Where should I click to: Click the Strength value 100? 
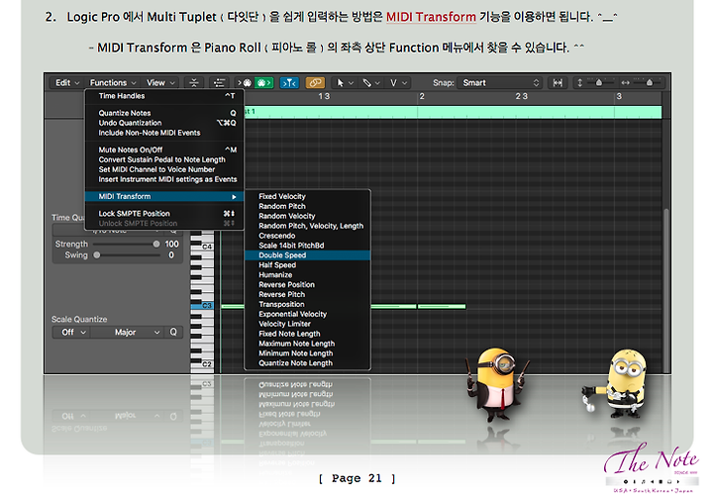(x=172, y=245)
